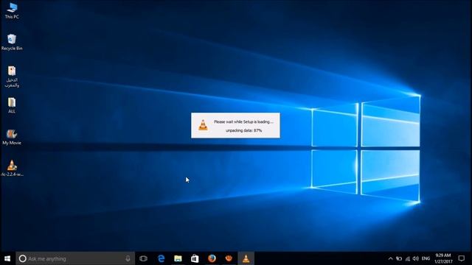Open the volume control tray icon
The image size is (472, 265).
click(416, 258)
